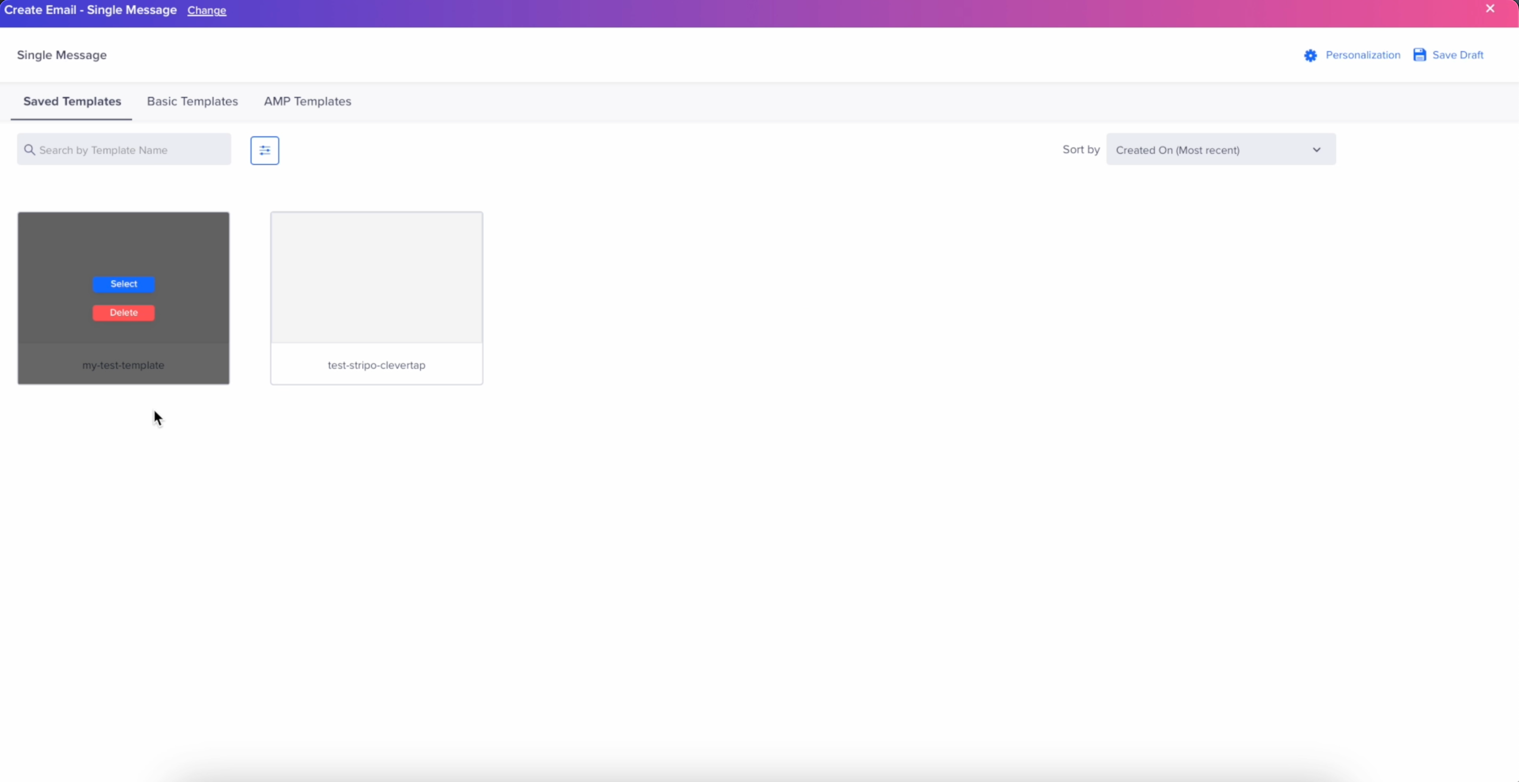Switch to the Basic Templates tab
Viewport: 1519px width, 782px height.
pos(192,101)
